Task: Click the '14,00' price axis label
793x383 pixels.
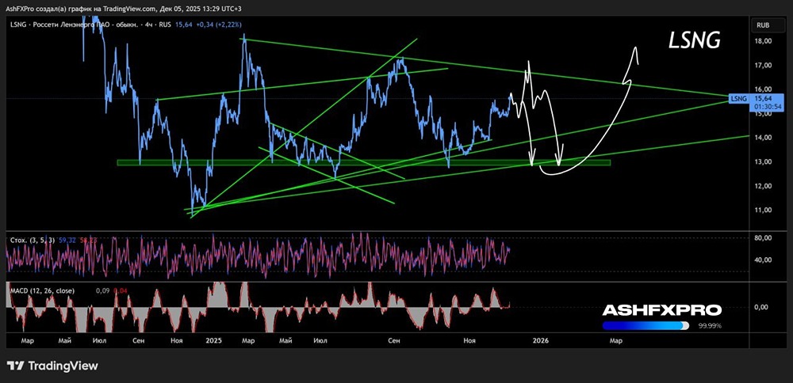Action: click(763, 137)
